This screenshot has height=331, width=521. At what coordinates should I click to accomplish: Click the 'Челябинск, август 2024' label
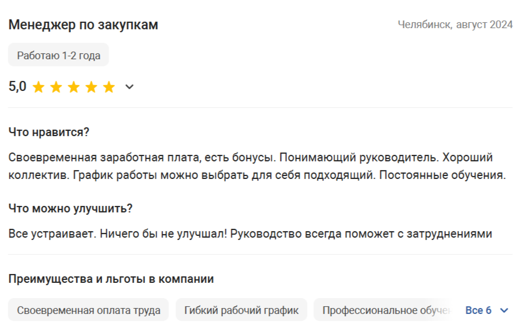pyautogui.click(x=455, y=25)
